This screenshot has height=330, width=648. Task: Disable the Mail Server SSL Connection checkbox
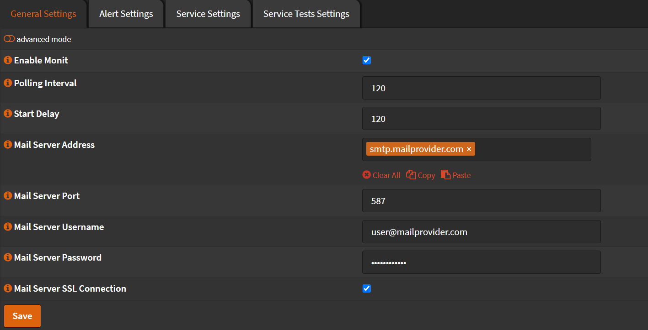(367, 288)
